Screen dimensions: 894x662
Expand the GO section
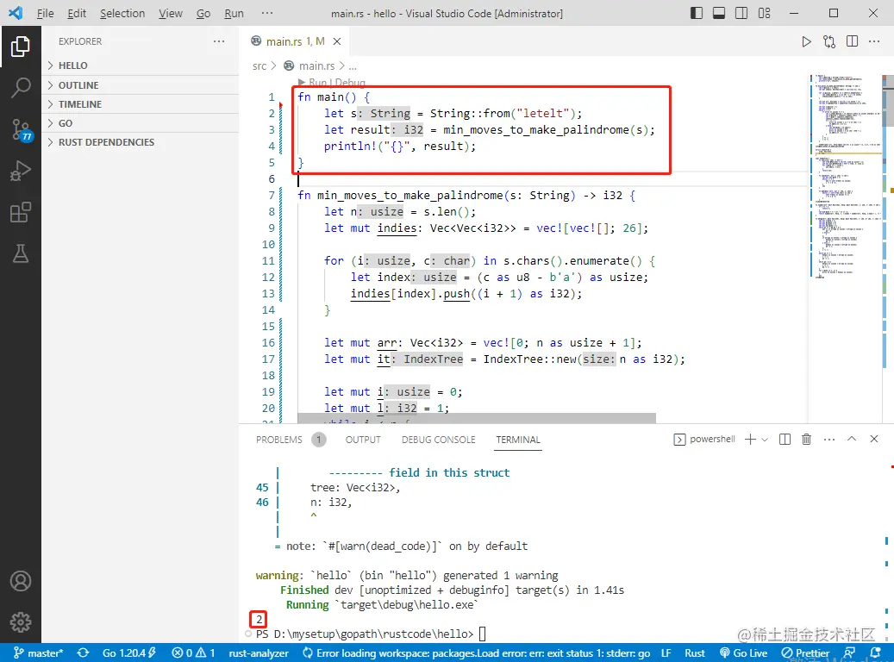(140, 123)
